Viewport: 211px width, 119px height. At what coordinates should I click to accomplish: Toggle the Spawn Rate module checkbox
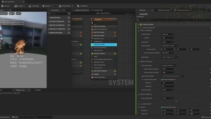(115, 42)
